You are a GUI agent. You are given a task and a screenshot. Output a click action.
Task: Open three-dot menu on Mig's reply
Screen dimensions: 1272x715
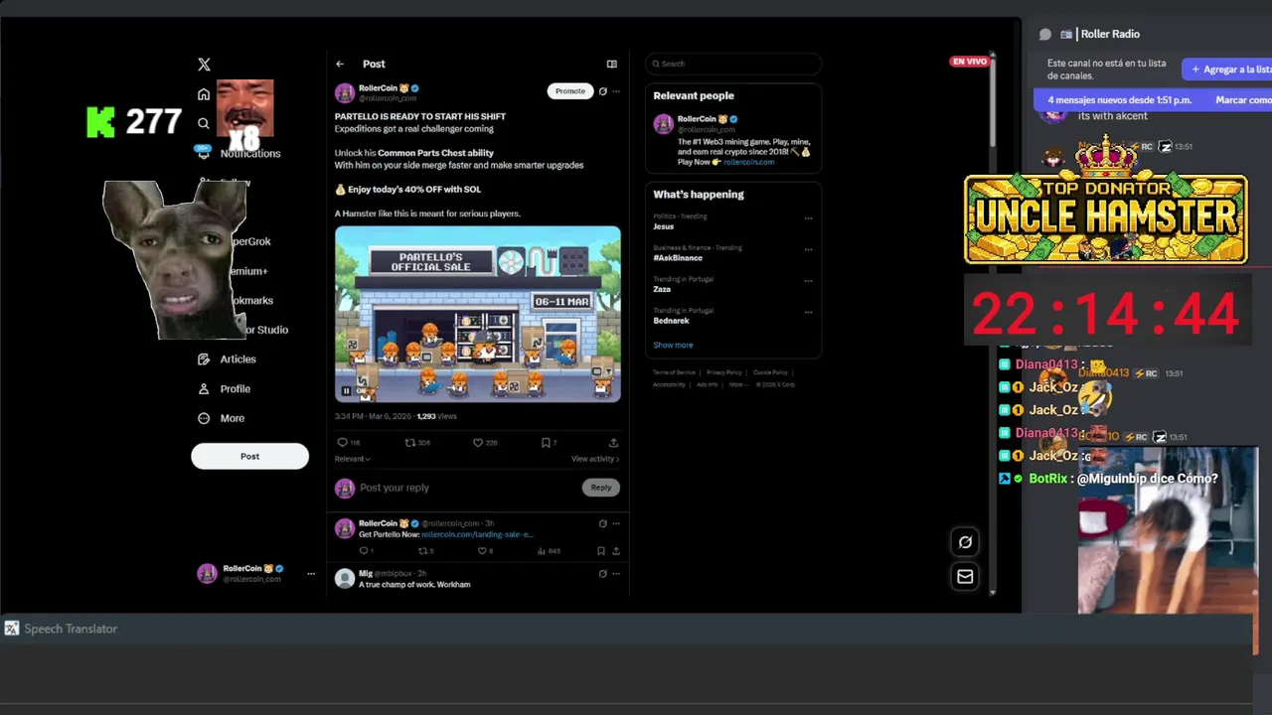point(616,574)
